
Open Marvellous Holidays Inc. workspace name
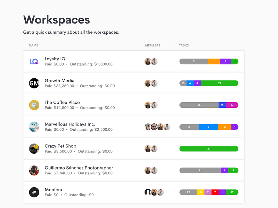(x=70, y=124)
